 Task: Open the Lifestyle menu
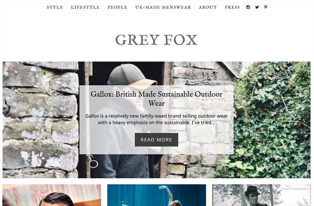(85, 7)
